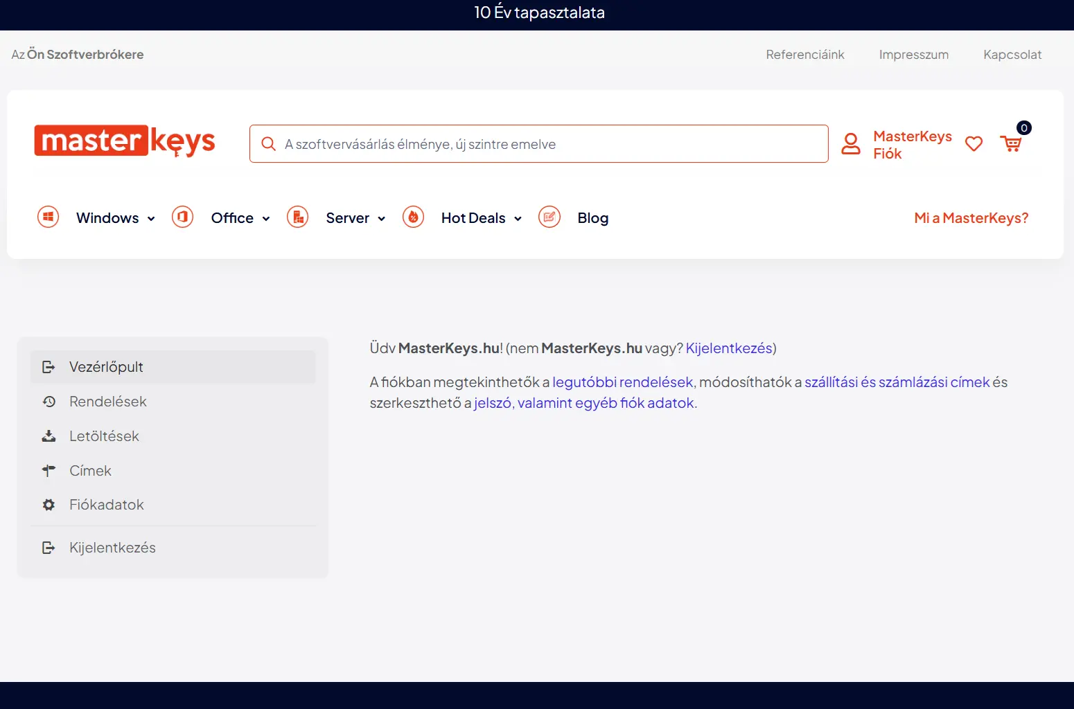Open the Windows menu item
The height and width of the screenshot is (709, 1074).
point(107,218)
